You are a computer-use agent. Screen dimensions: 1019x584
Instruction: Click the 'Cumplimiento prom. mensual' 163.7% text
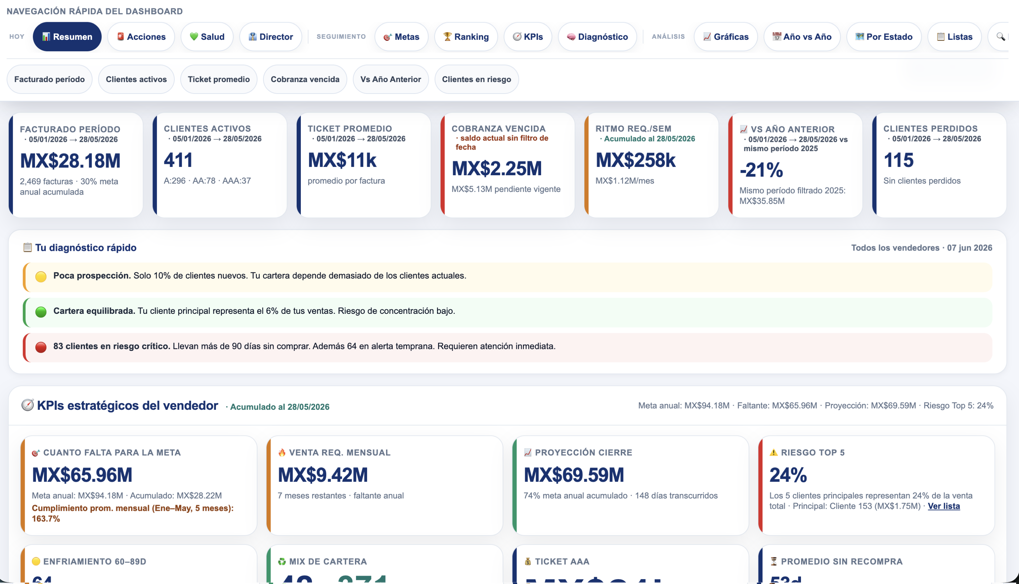click(133, 513)
